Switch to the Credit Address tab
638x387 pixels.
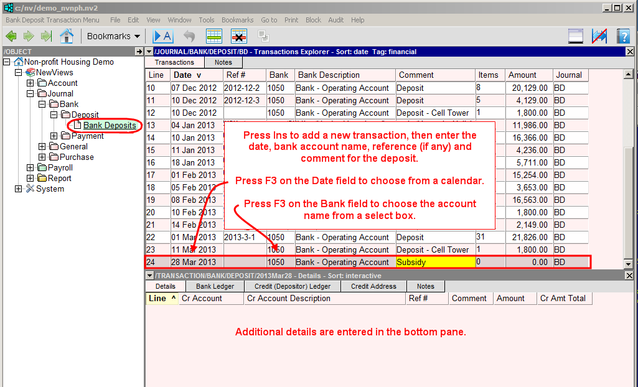tap(373, 286)
